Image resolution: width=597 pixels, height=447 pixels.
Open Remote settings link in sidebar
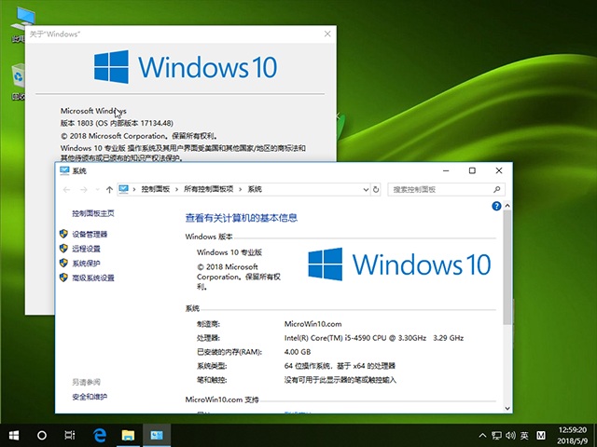tap(86, 249)
